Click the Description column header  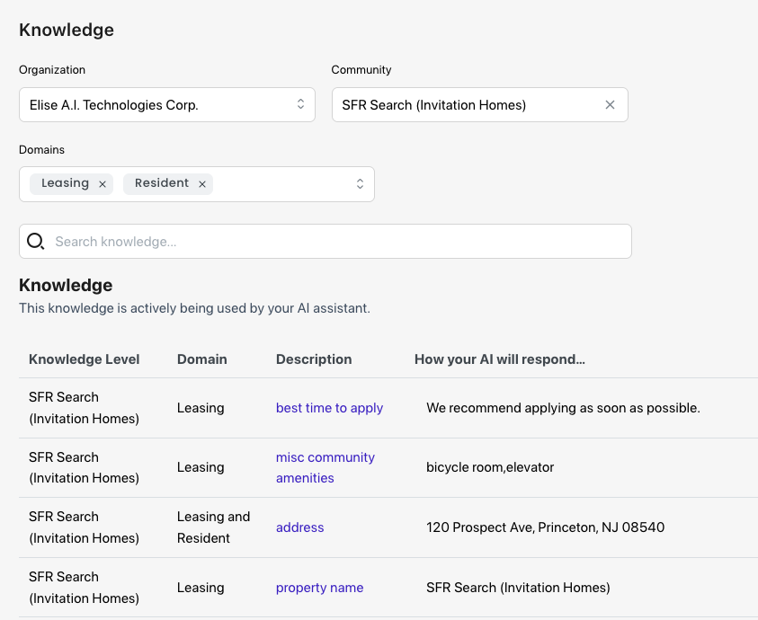pyautogui.click(x=314, y=359)
